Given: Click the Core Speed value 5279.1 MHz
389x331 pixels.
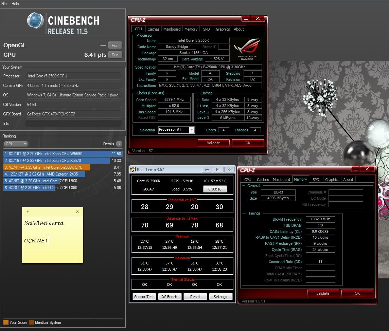Looking at the screenshot, I should point(174,100).
